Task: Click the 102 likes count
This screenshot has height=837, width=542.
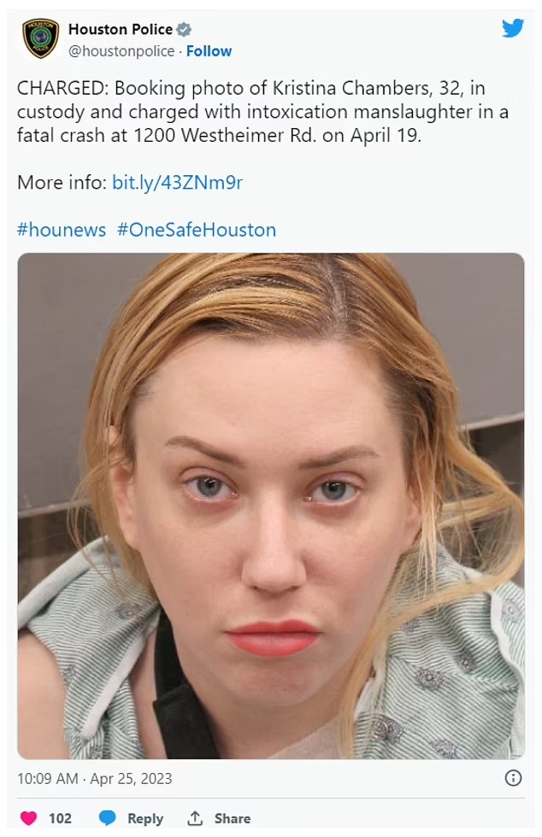Action: tap(60, 818)
